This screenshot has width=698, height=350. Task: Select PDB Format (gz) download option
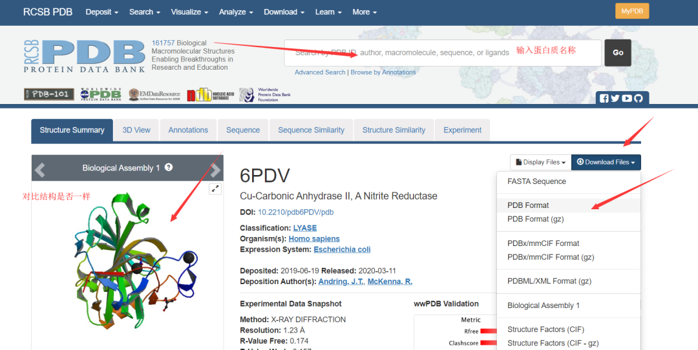569,219
